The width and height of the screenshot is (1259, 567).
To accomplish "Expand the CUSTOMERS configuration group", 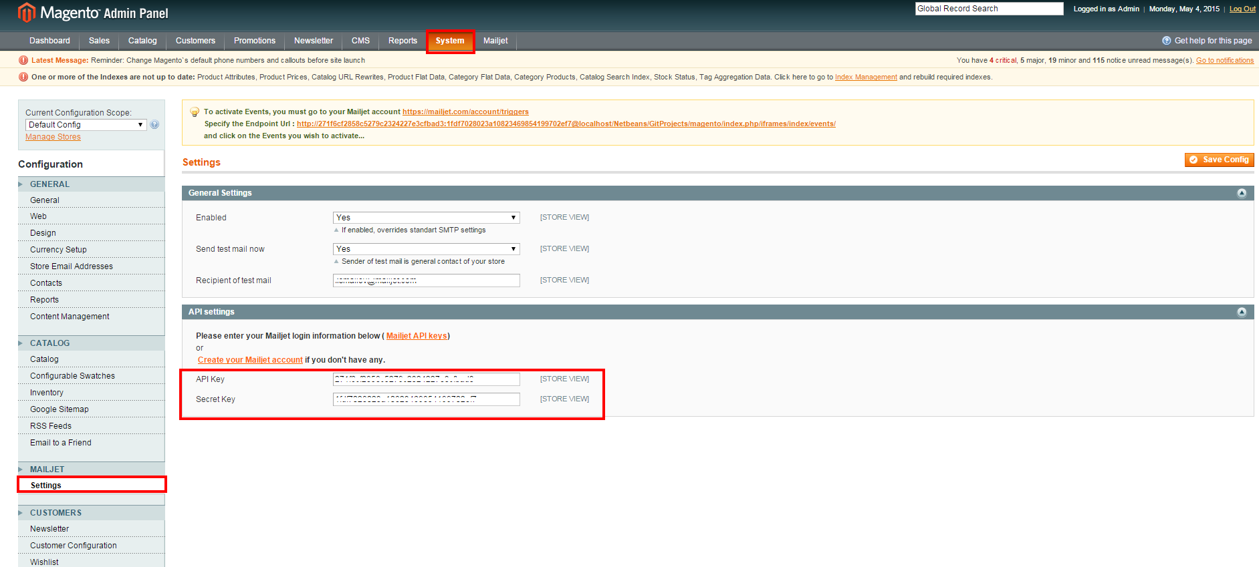I will click(x=91, y=513).
